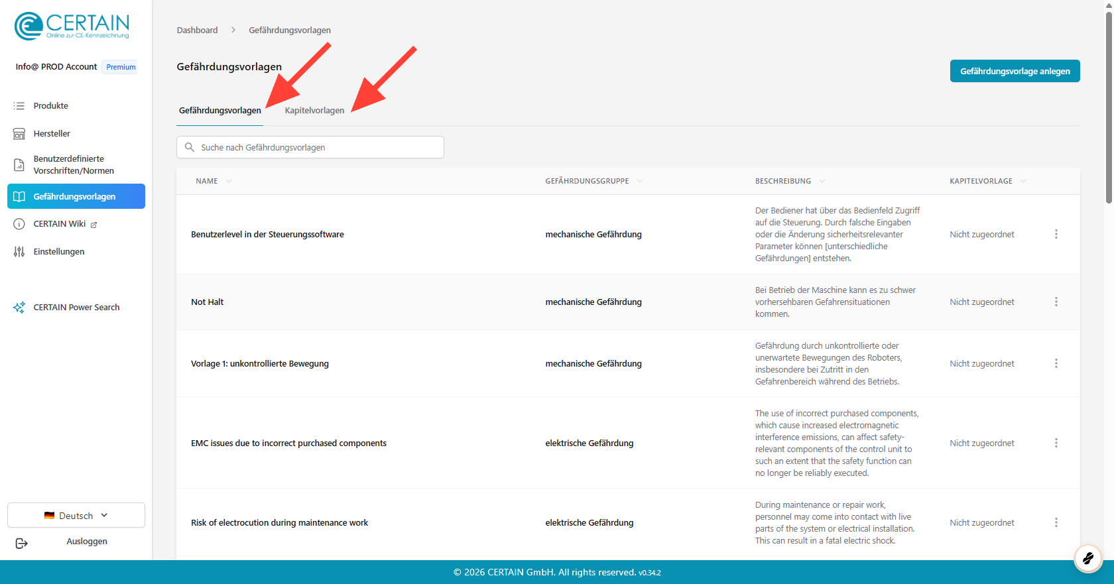Open the Deutsch language dropdown
The height and width of the screenshot is (584, 1114).
coord(76,515)
